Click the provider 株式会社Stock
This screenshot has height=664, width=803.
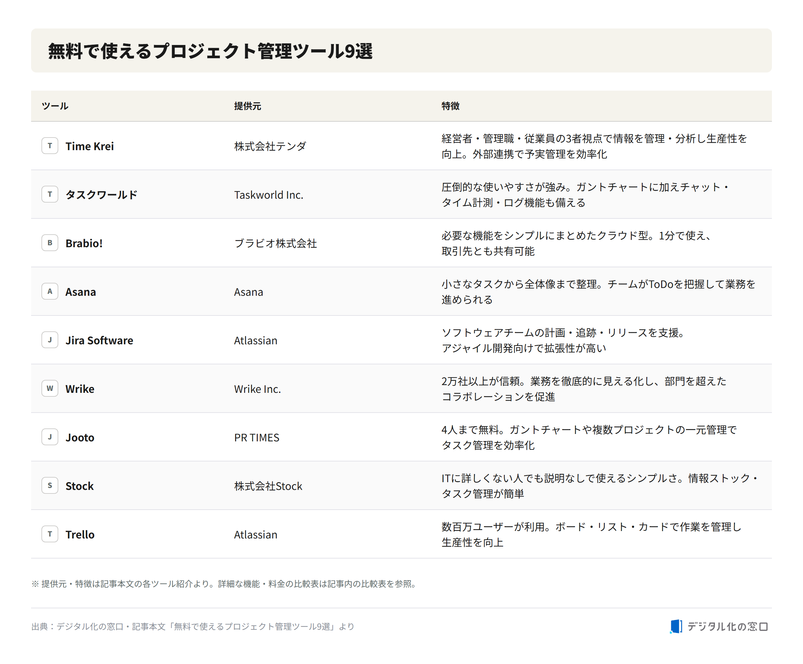click(x=268, y=486)
